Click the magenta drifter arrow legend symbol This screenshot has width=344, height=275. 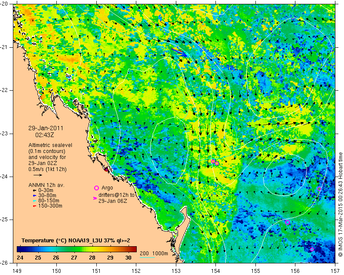[95, 198]
